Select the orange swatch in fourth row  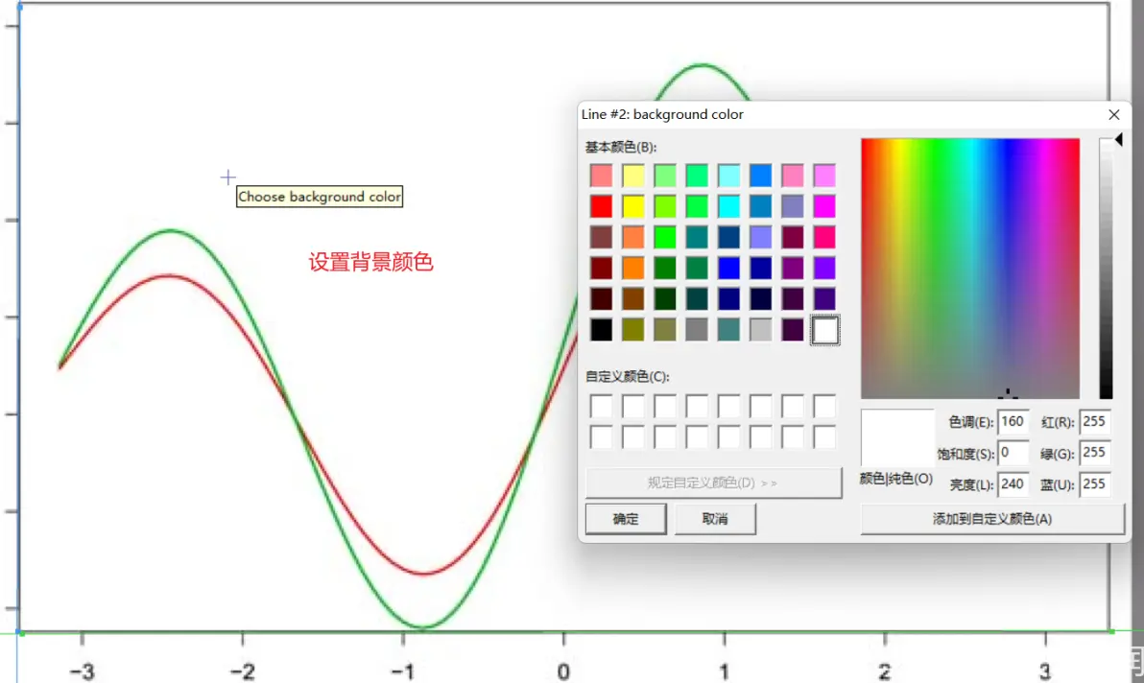click(633, 269)
